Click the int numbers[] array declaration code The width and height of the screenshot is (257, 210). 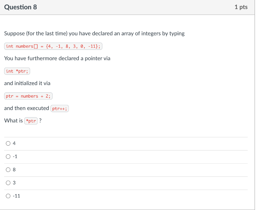(x=53, y=46)
